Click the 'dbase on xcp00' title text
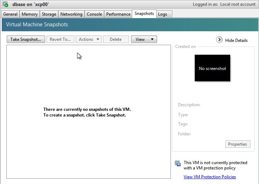This screenshot has height=184, width=259. [x=31, y=4]
